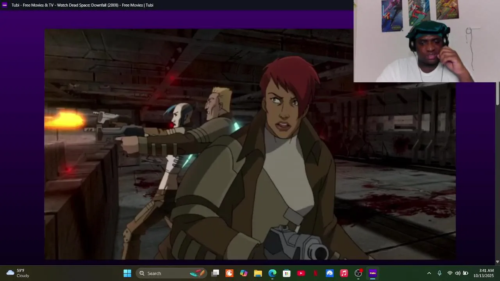The height and width of the screenshot is (281, 500).
Task: Click the Dead Space: Downfall video frame
Action: (250, 144)
